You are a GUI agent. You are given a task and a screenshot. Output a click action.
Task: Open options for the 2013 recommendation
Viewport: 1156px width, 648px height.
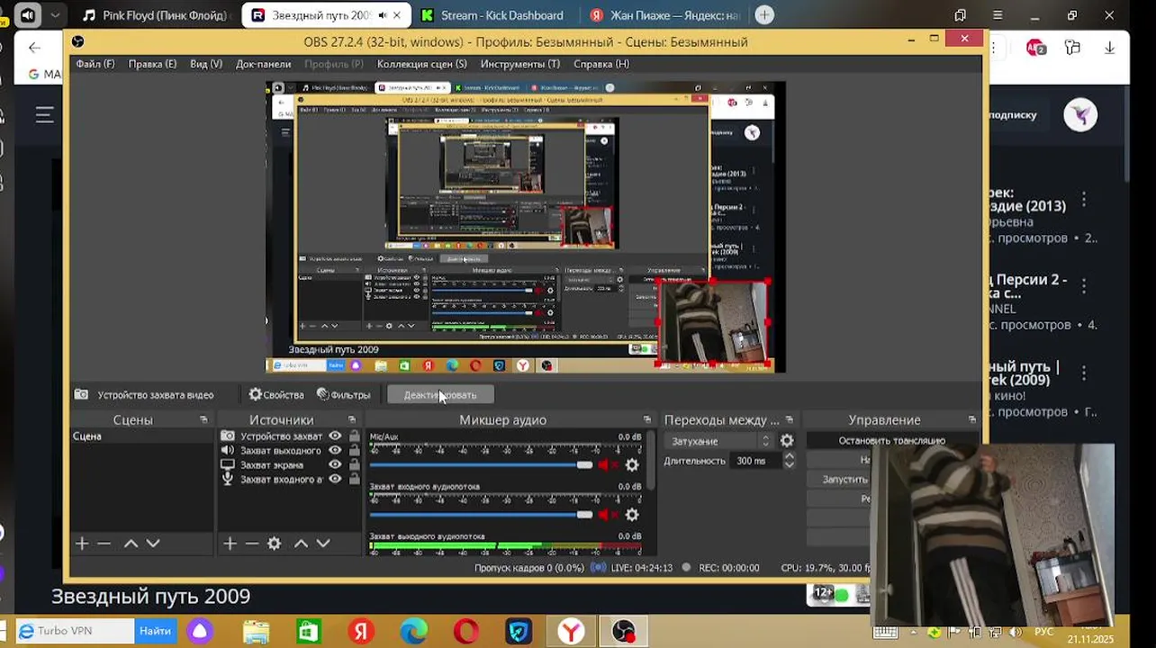[1084, 199]
